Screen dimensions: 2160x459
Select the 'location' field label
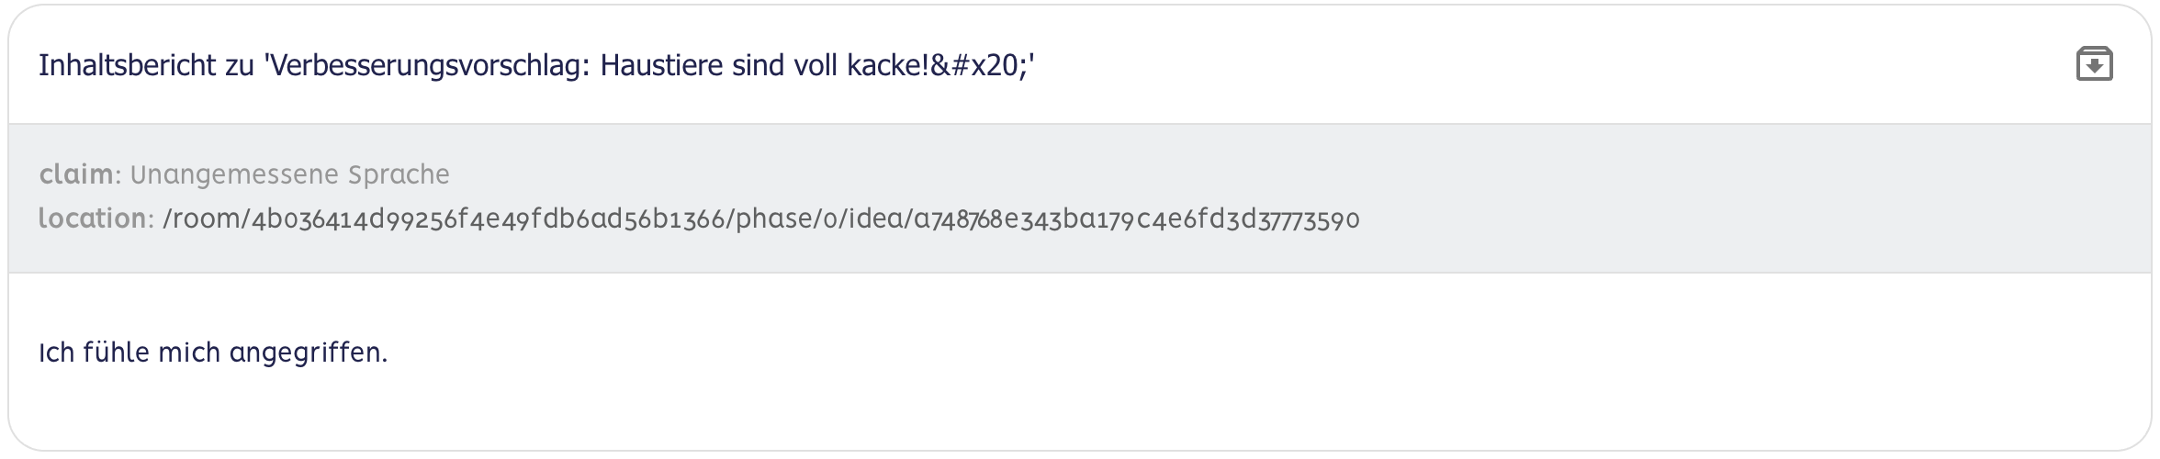pyautogui.click(x=92, y=219)
